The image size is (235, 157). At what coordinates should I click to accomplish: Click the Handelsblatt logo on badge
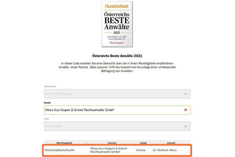click(x=117, y=6)
